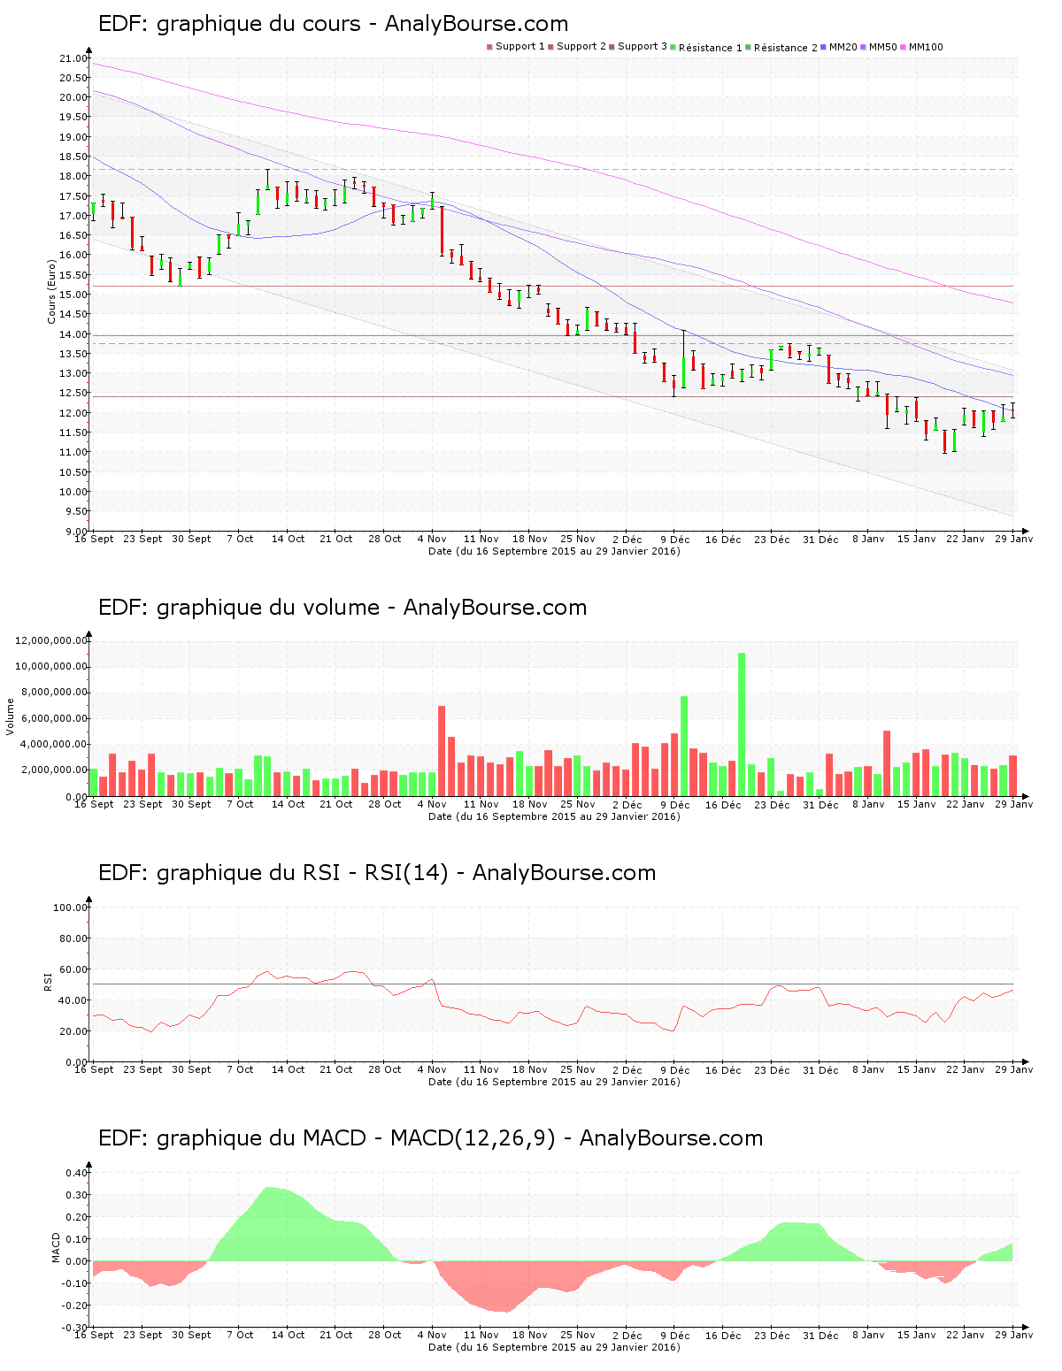The height and width of the screenshot is (1371, 1062).
Task: Select the Résistance 1 legend label
Action: tap(711, 48)
